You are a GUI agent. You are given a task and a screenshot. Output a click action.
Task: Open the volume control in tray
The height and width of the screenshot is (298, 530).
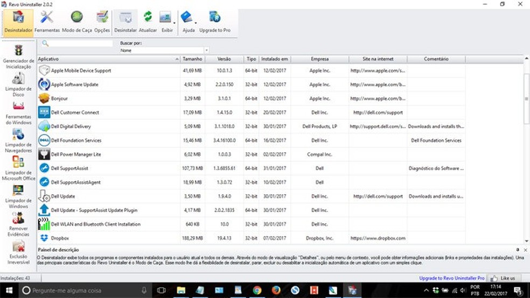463,290
